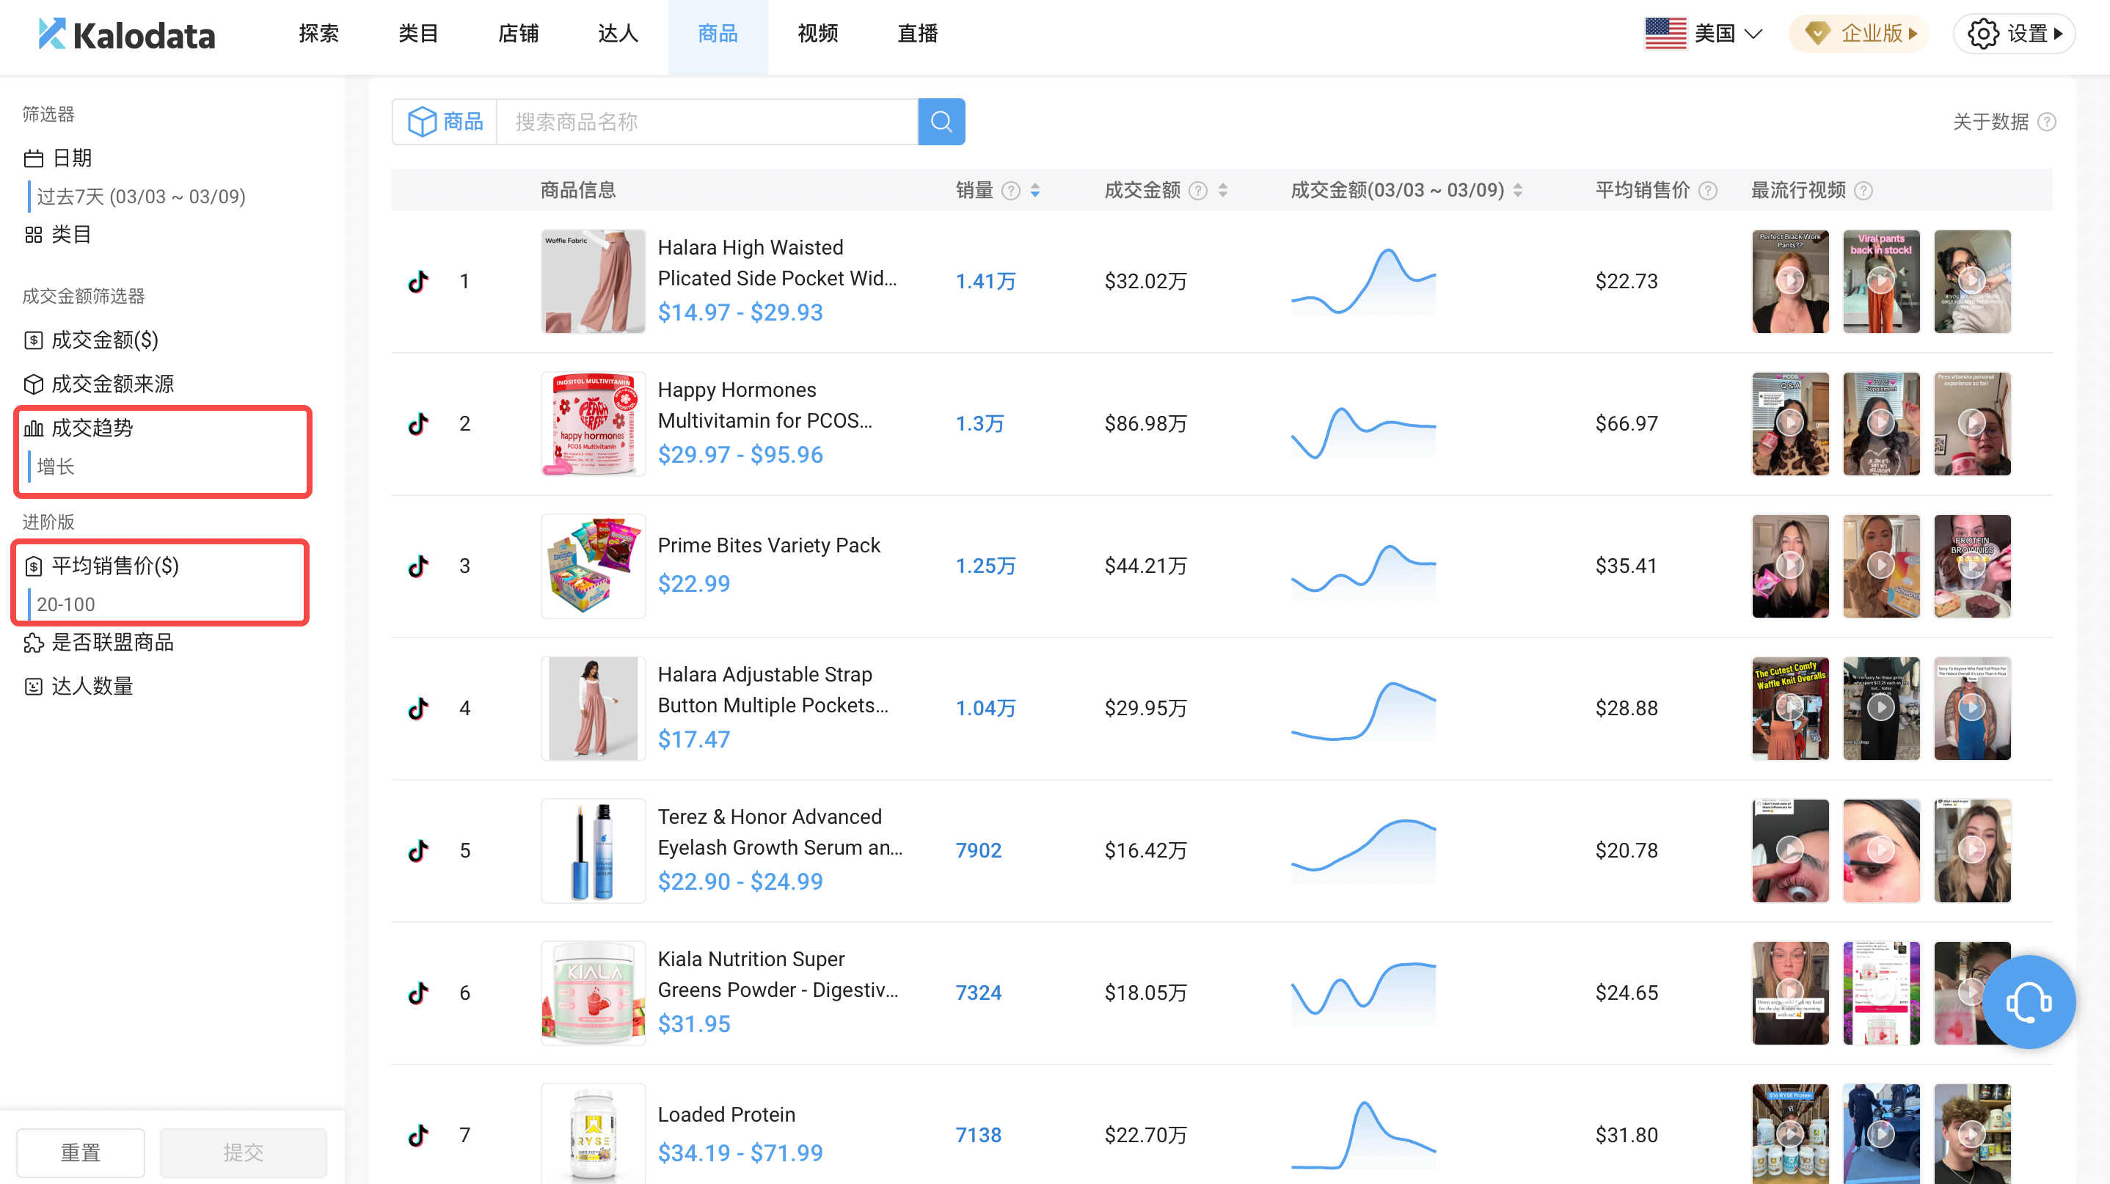Expand the 成交趋势 filter

79,428
